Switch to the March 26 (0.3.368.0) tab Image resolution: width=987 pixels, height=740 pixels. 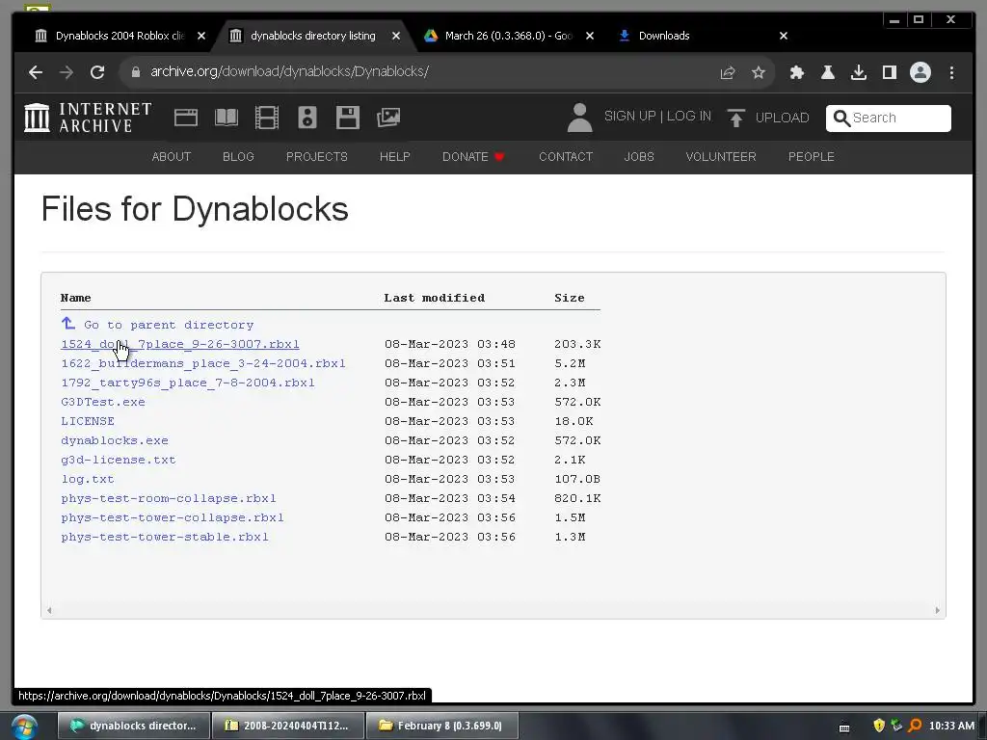(507, 36)
